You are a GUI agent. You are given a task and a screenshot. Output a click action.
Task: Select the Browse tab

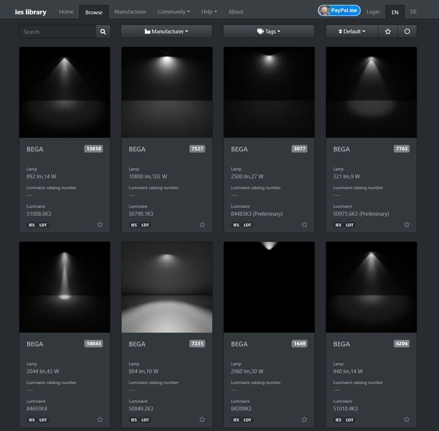click(x=94, y=12)
